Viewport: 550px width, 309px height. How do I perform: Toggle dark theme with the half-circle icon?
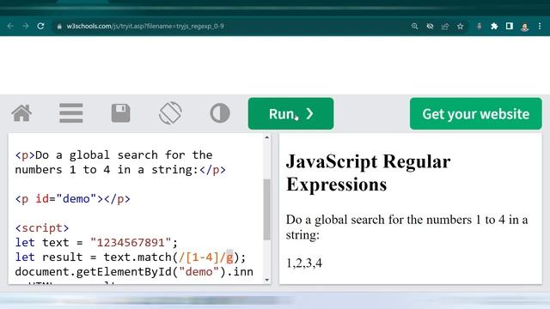pyautogui.click(x=220, y=113)
